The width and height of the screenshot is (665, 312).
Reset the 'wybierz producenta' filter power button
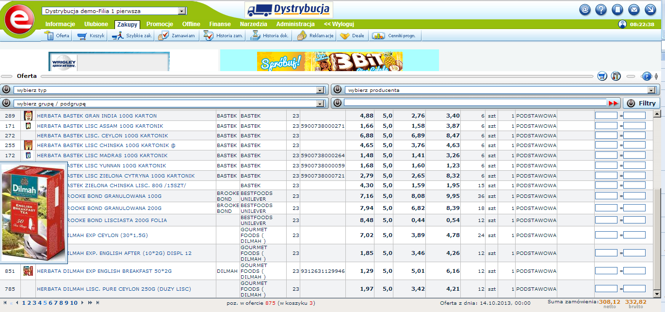click(337, 89)
